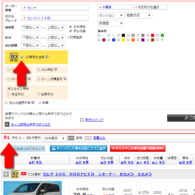Open the 修復歴 dropdown
Viewport: 195px width, 195px height.
point(111,23)
